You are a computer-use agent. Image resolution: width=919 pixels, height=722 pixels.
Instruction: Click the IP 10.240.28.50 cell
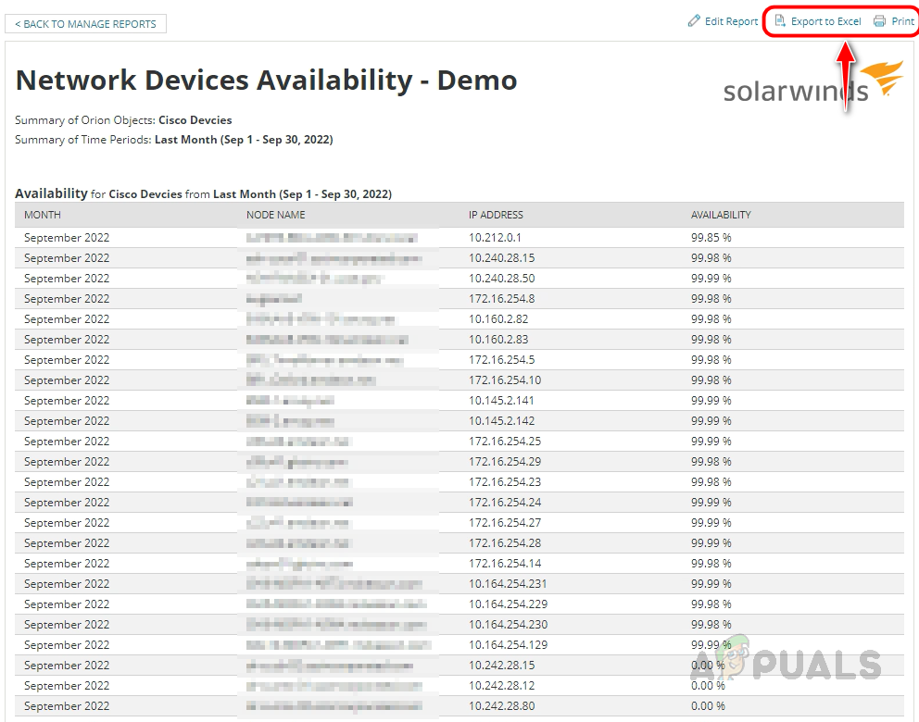coord(501,279)
